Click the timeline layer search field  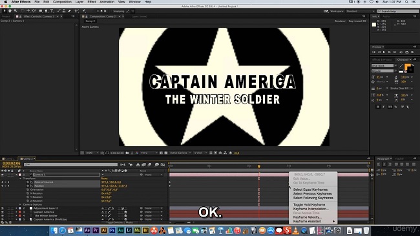[70, 165]
